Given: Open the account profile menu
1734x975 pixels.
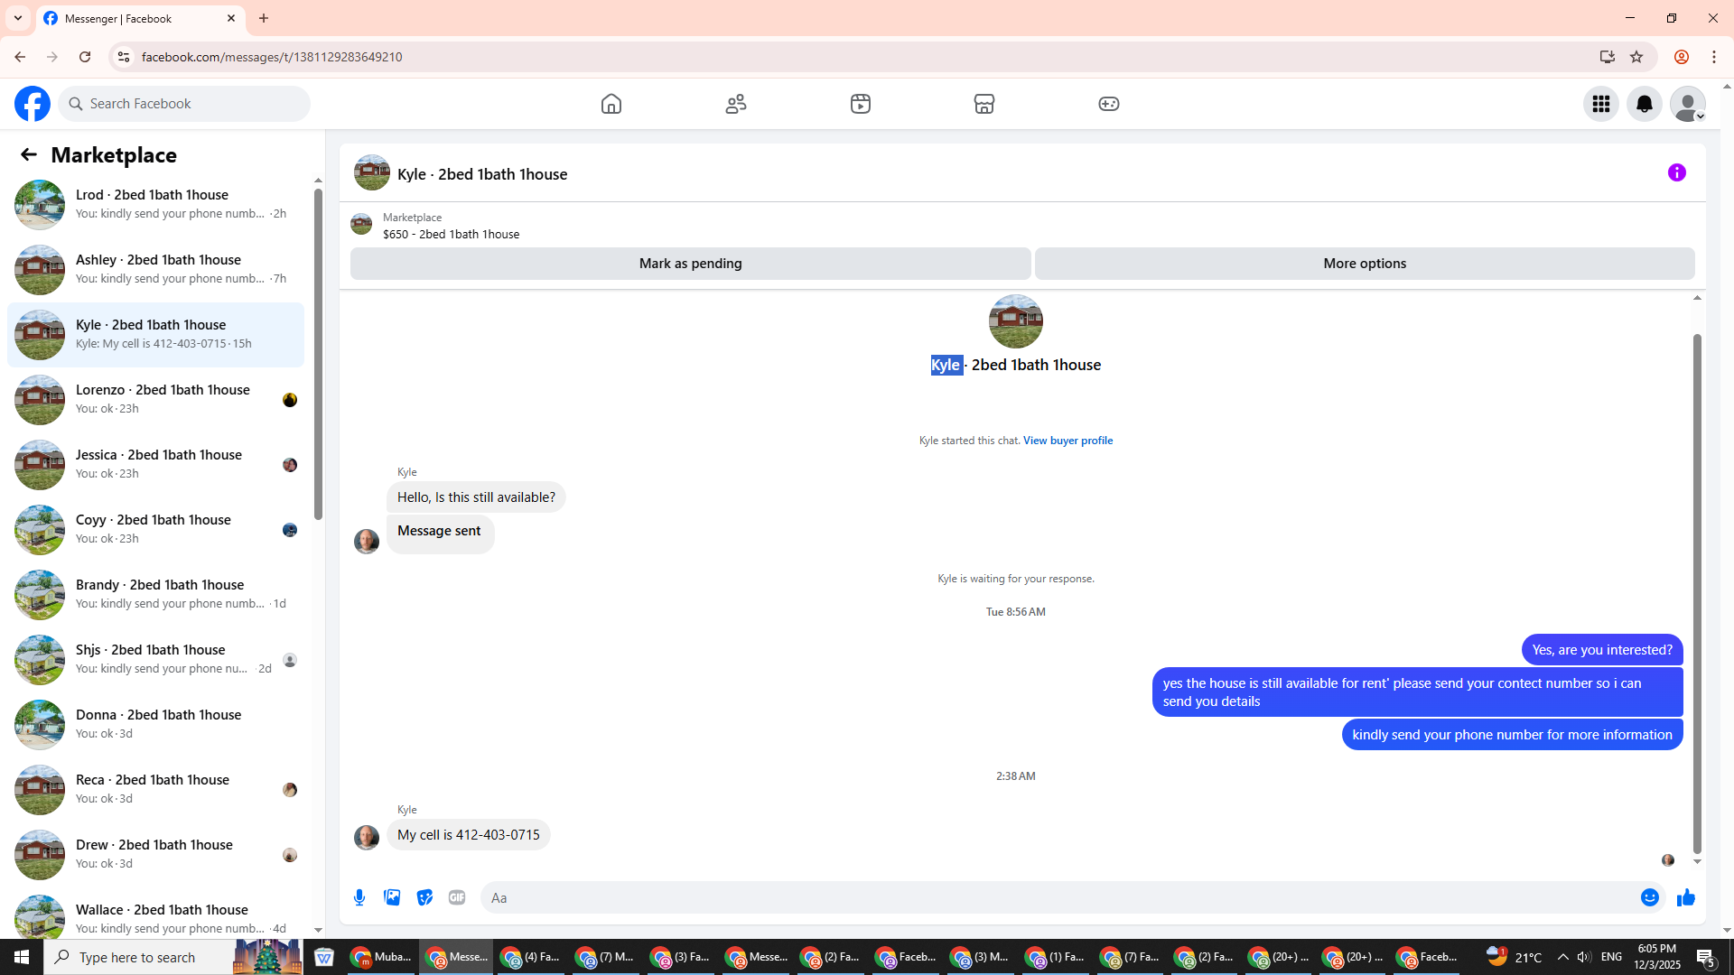Looking at the screenshot, I should pyautogui.click(x=1688, y=104).
